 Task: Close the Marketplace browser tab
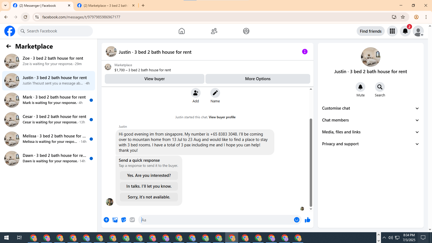tap(133, 5)
